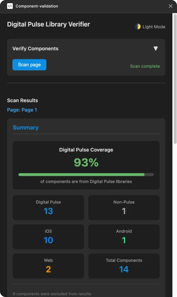
Task: Click the Verify Components header
Action: (x=35, y=49)
